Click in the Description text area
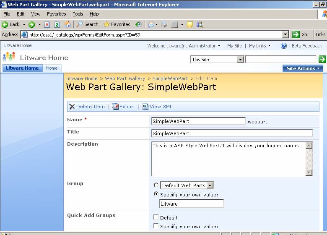The image size is (327, 235). 228,159
